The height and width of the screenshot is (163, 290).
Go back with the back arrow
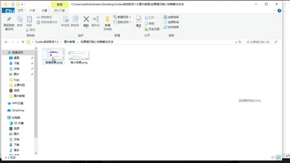[6, 42]
